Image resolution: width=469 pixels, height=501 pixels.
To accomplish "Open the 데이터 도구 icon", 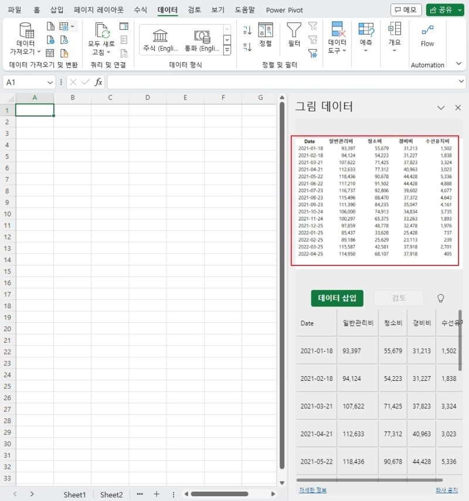I will [337, 29].
